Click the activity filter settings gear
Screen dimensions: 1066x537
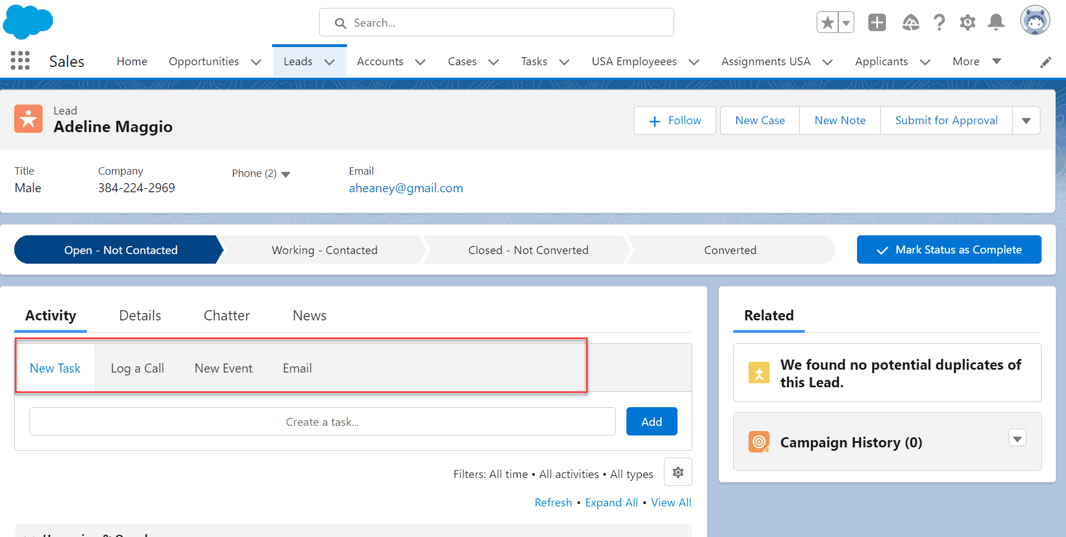click(678, 472)
